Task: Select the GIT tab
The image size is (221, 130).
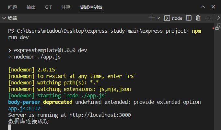Action: click(48, 7)
